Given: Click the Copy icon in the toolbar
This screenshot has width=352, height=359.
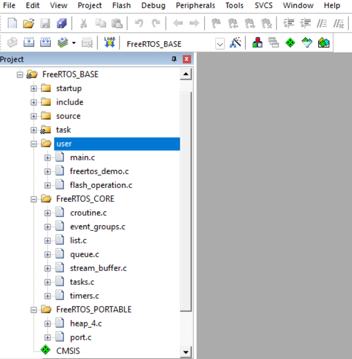Looking at the screenshot, I should pos(100,23).
